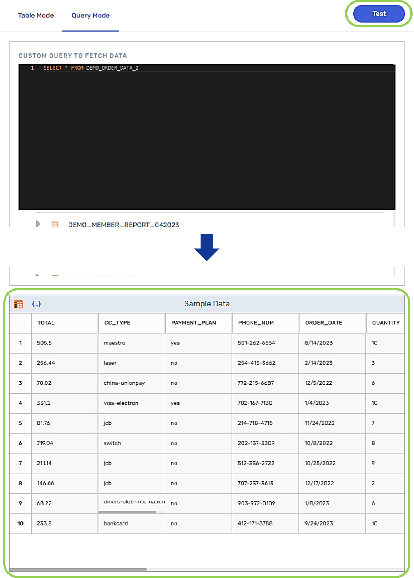Select phone number 412-171-3788 cell

tap(266, 524)
